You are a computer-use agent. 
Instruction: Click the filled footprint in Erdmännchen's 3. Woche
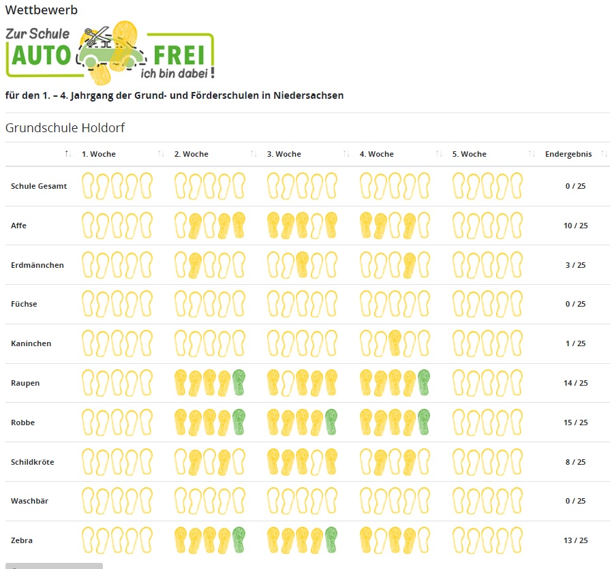click(x=302, y=264)
